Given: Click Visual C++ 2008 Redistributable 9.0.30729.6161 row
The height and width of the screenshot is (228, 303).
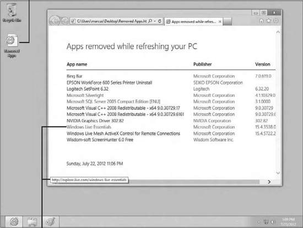Looking at the screenshot, I should (125, 114).
